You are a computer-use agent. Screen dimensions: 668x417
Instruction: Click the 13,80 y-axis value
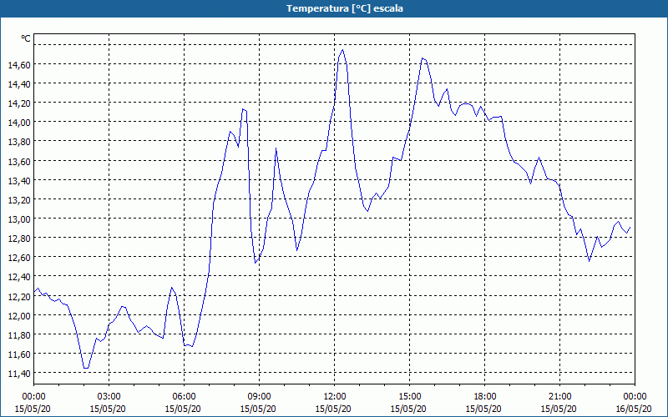pos(19,142)
